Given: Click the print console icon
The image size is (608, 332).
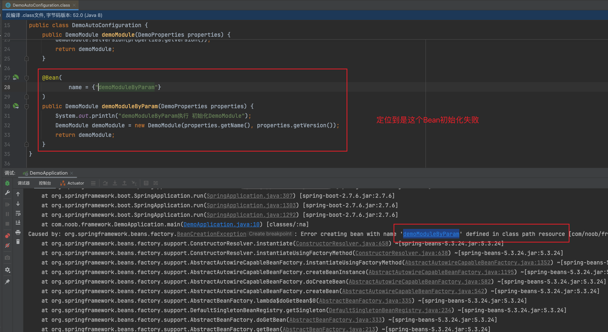Looking at the screenshot, I should tap(18, 232).
